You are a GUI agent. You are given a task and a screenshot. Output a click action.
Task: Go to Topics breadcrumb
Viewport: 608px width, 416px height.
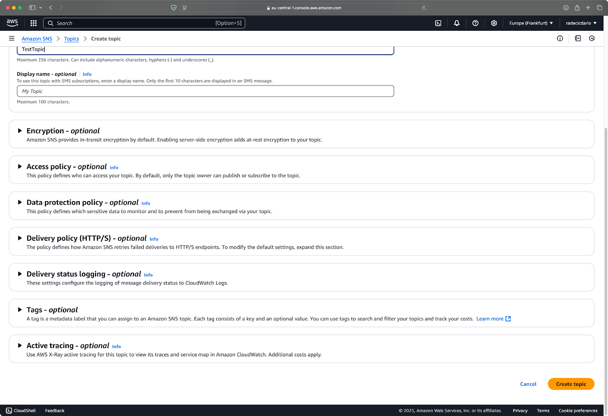tap(71, 39)
